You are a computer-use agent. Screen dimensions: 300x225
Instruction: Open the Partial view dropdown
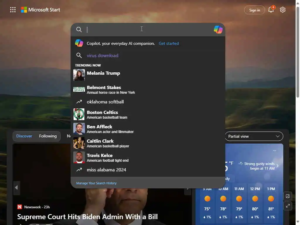click(x=254, y=136)
